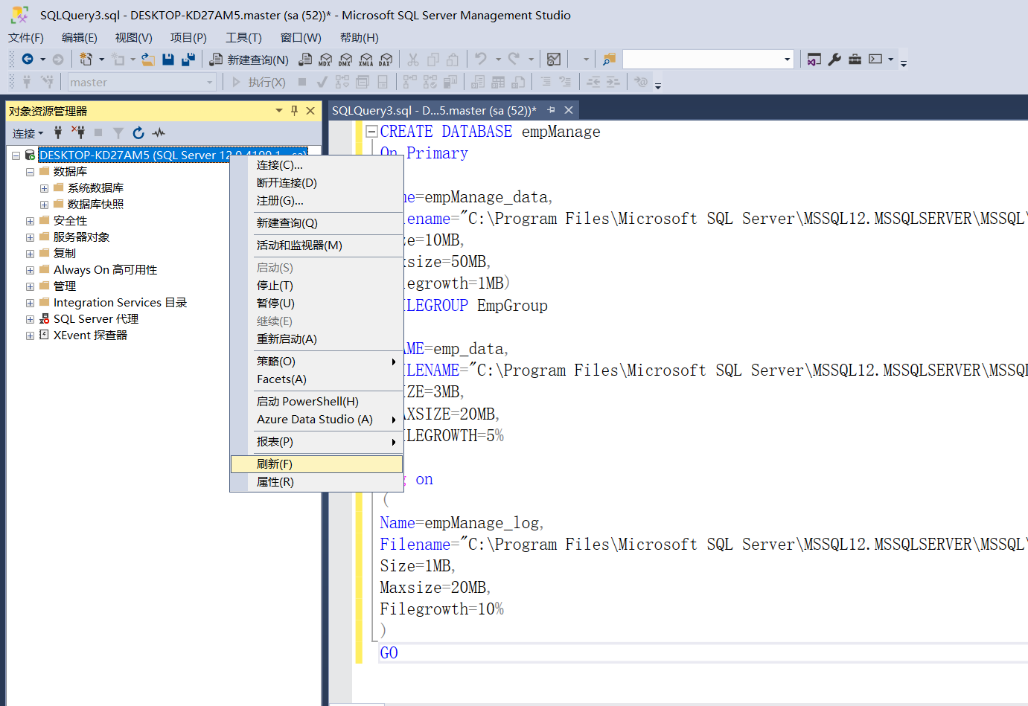1028x706 pixels.
Task: Collapse the 数据库 tree node
Action: point(30,172)
